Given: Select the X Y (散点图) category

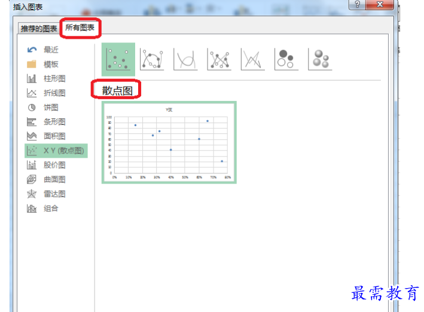Looking at the screenshot, I should (x=56, y=151).
